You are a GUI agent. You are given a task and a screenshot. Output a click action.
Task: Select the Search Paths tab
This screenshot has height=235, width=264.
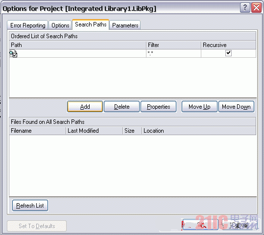coord(91,24)
